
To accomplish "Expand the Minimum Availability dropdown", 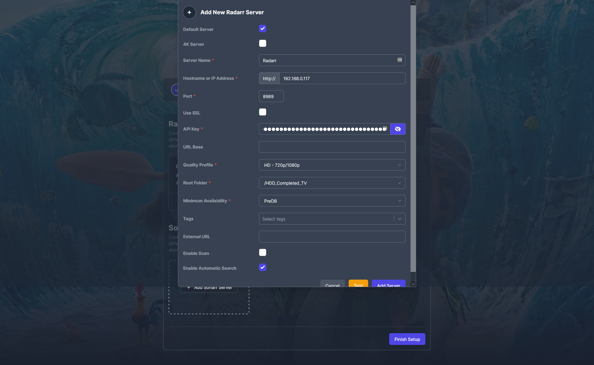I will pyautogui.click(x=332, y=201).
